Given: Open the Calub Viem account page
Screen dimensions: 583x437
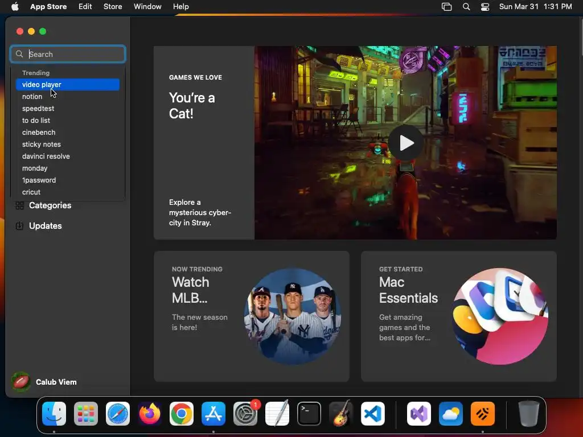Looking at the screenshot, I should (x=44, y=382).
